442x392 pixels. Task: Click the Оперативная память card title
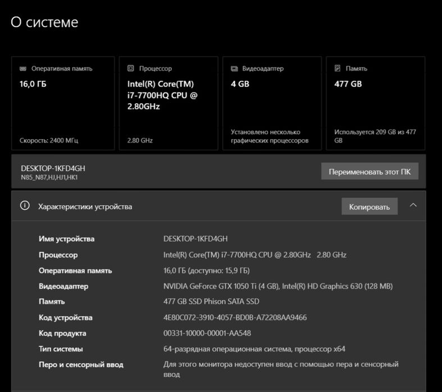click(62, 68)
